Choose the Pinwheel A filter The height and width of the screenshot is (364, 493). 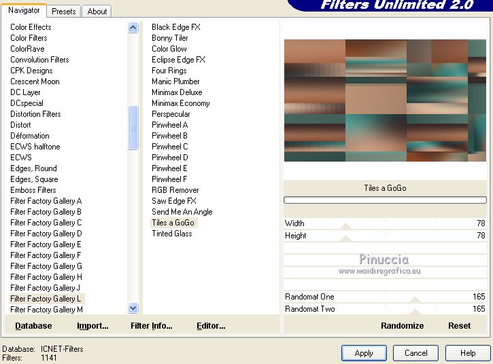tap(170, 125)
